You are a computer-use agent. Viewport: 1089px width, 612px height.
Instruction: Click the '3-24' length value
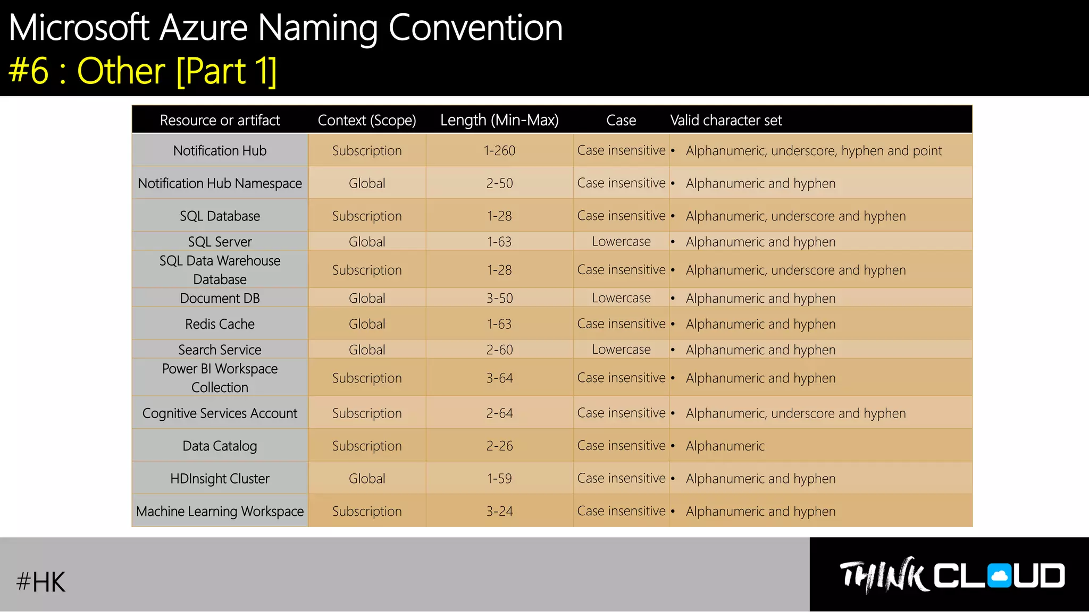click(x=499, y=511)
